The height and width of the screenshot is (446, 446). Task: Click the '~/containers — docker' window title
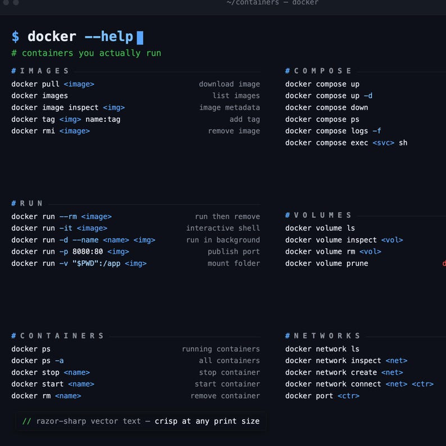point(272,3)
